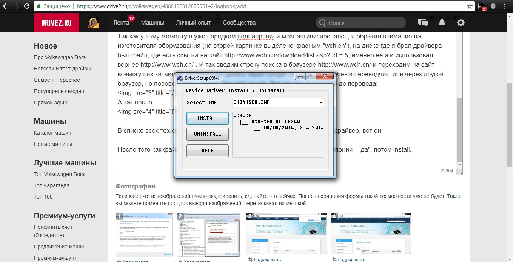
Task: Open messages chat bubble icon
Action: 423,23
